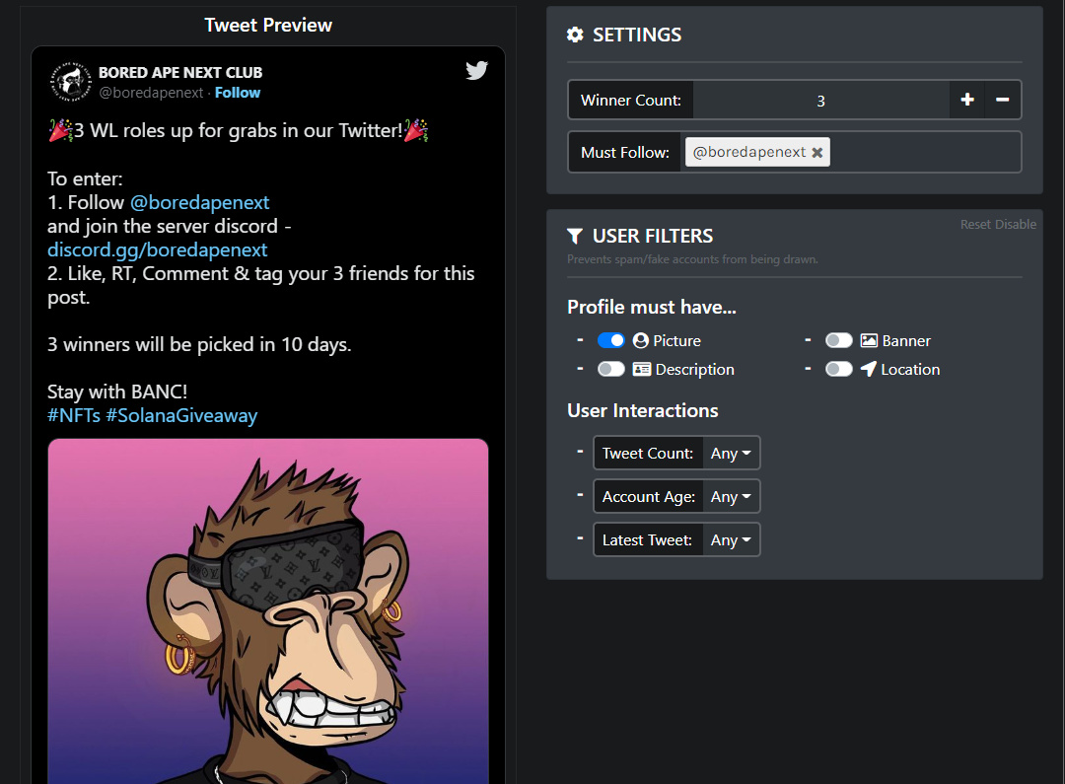Click the BORED APE NEXT CLUB profile avatar

click(x=70, y=82)
